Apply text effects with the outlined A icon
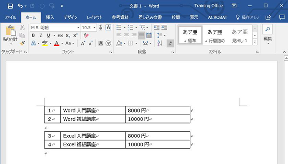The width and height of the screenshot is (288, 164). [34, 43]
